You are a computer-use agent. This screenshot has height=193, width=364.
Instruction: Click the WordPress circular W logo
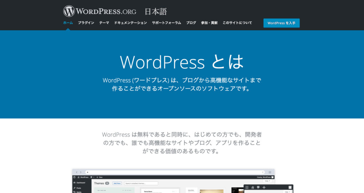pos(69,11)
